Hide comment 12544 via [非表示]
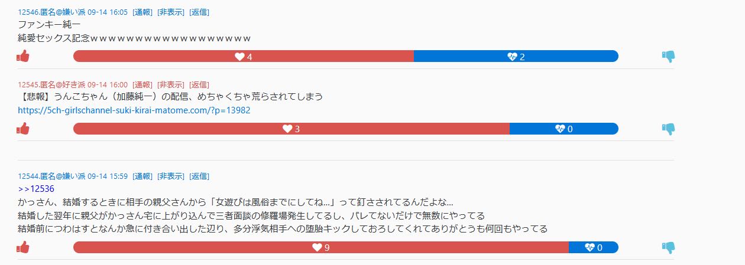The image size is (745, 265). 170,176
